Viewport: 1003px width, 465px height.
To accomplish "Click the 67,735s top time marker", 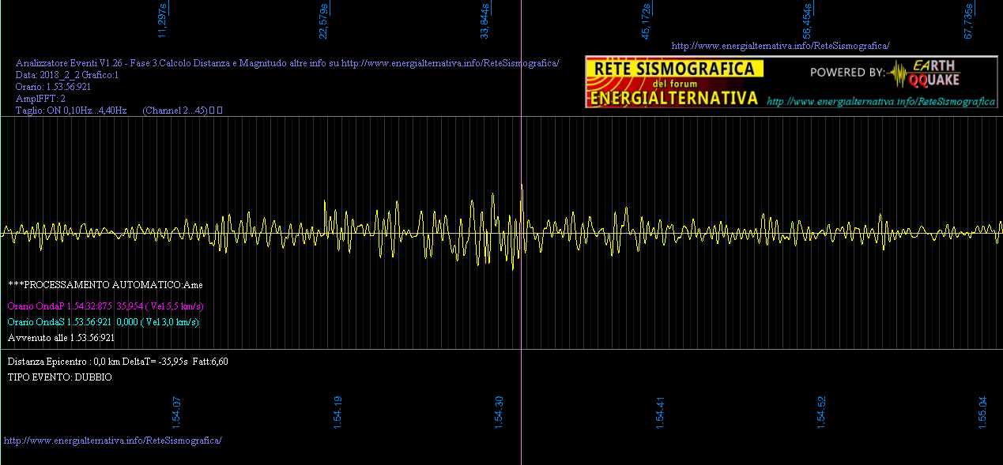I will (x=968, y=21).
